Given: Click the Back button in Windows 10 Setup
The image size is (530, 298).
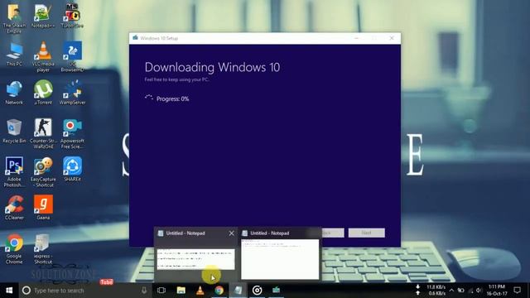Looking at the screenshot, I should point(332,233).
